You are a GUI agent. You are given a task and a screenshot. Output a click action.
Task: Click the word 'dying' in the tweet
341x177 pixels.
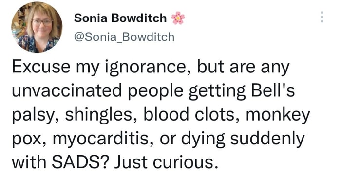[x=203, y=140]
